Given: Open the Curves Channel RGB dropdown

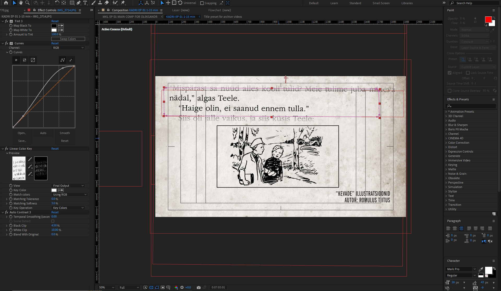Looking at the screenshot, I should point(68,48).
